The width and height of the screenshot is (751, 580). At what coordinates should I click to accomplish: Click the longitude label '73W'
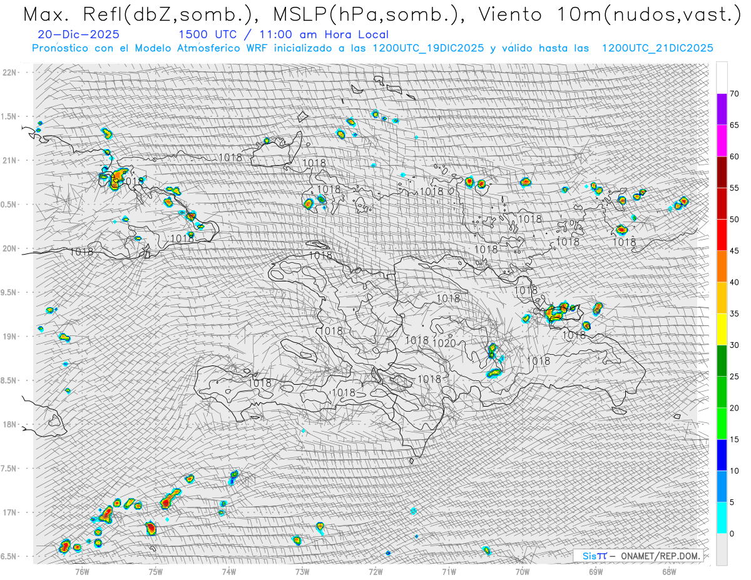coord(302,571)
